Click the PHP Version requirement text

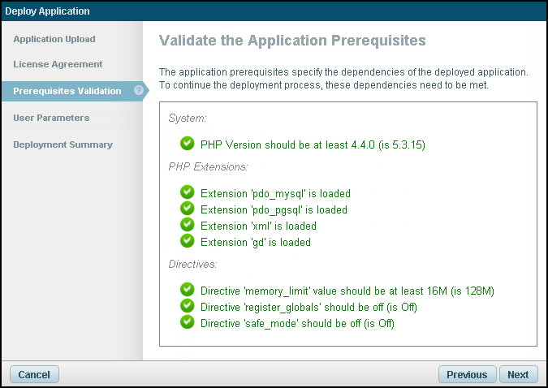(313, 145)
